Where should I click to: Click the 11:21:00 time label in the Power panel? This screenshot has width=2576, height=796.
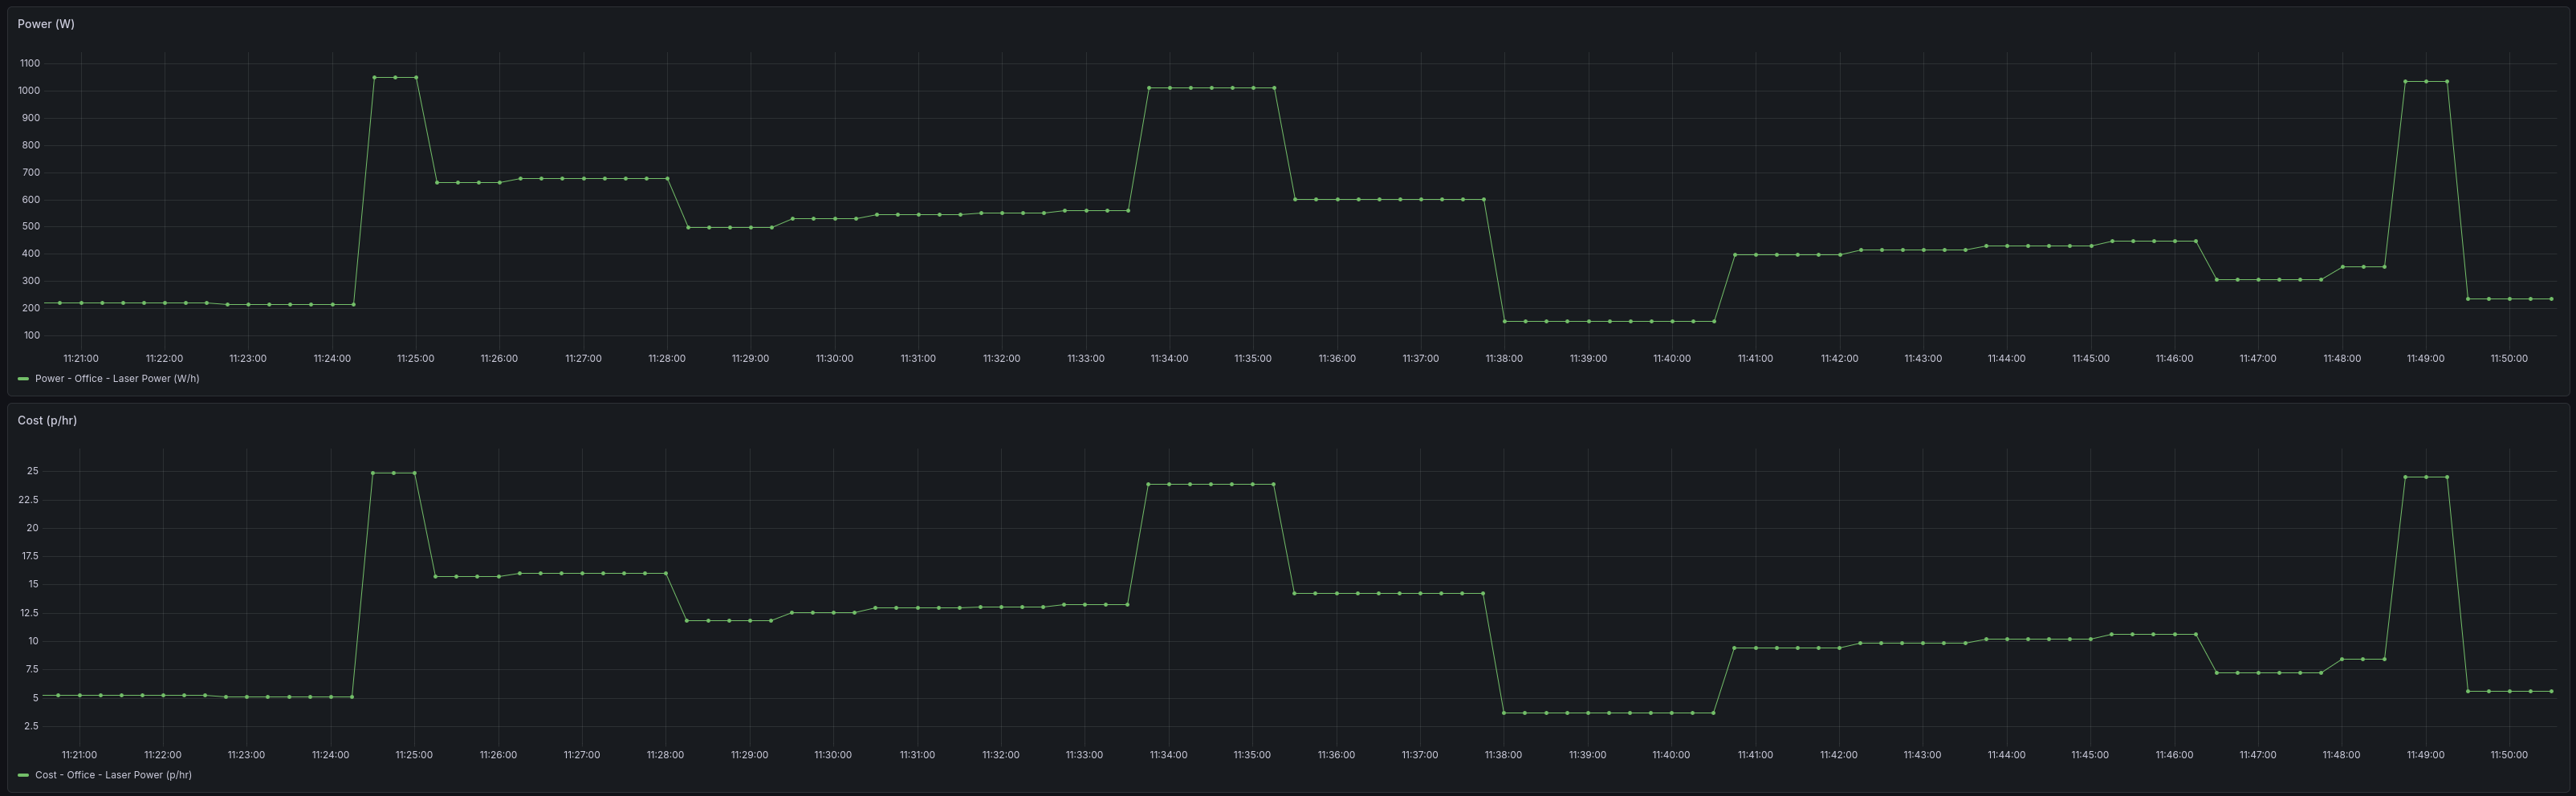pyautogui.click(x=81, y=359)
